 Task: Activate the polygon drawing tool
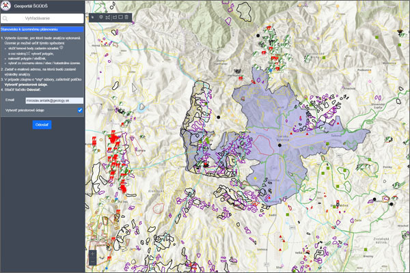[109, 16]
